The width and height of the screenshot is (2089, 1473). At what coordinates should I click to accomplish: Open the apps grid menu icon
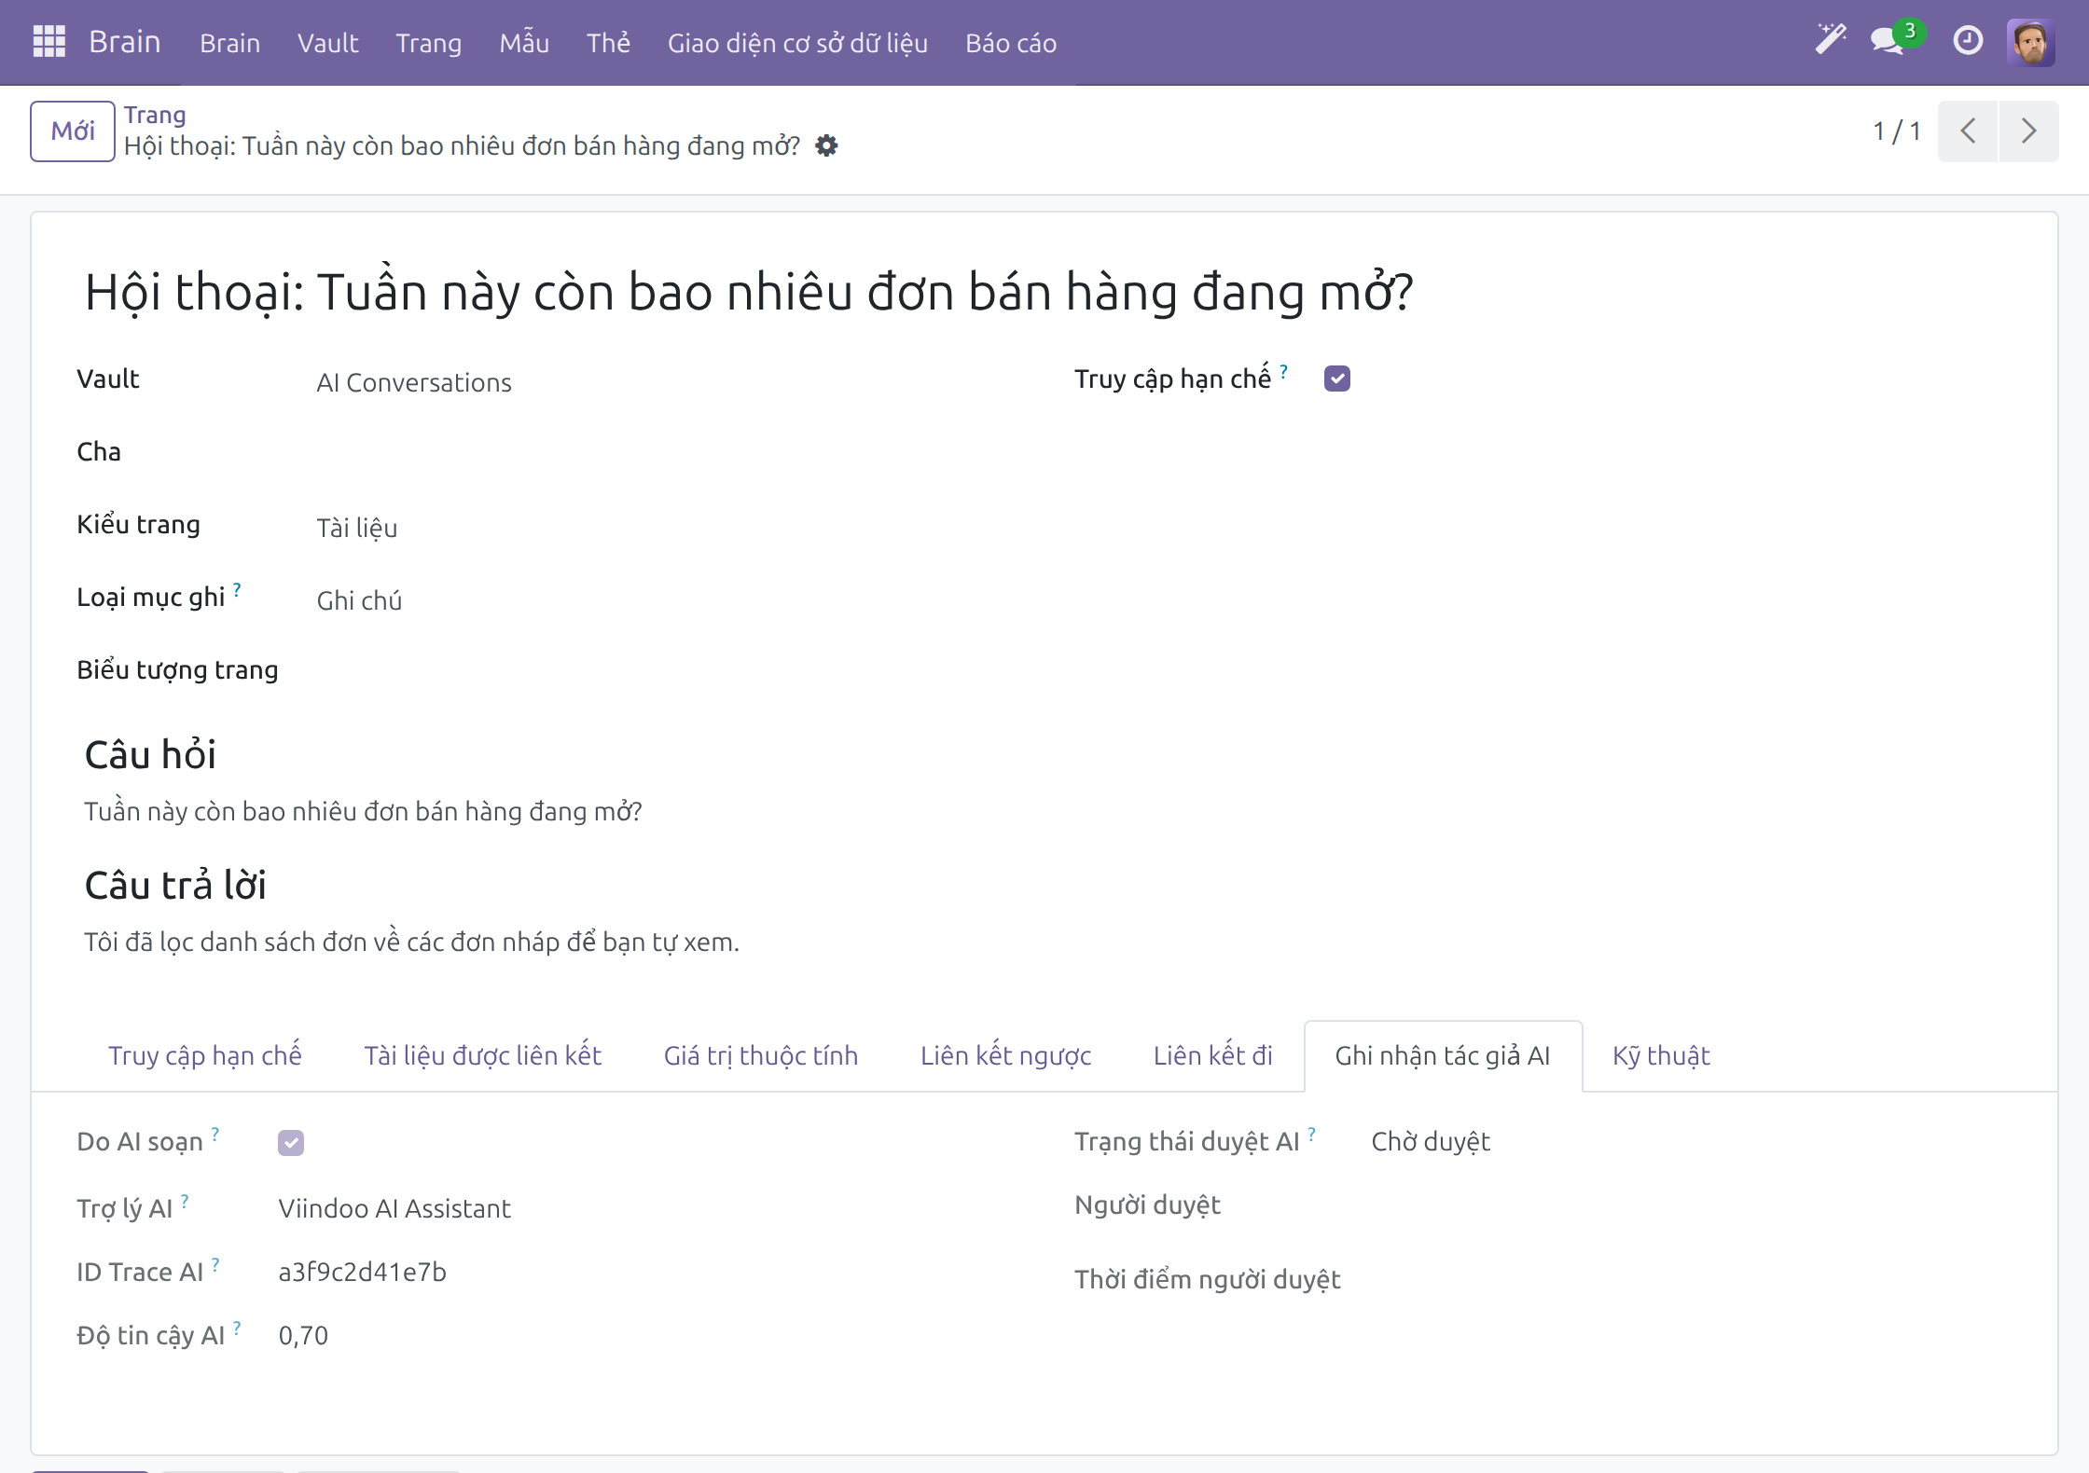click(48, 42)
